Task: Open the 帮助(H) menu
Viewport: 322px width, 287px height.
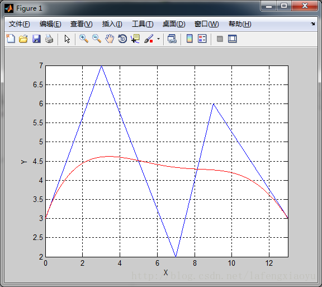Action: click(x=240, y=24)
